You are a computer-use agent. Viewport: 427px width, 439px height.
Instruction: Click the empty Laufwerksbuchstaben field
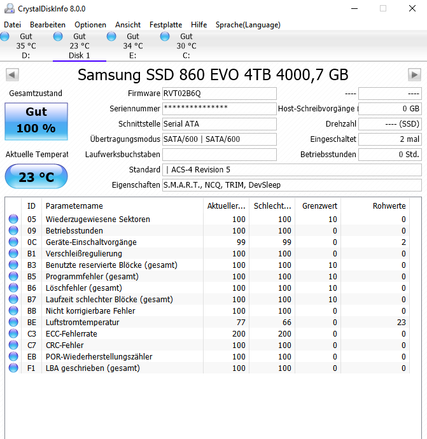coord(220,155)
